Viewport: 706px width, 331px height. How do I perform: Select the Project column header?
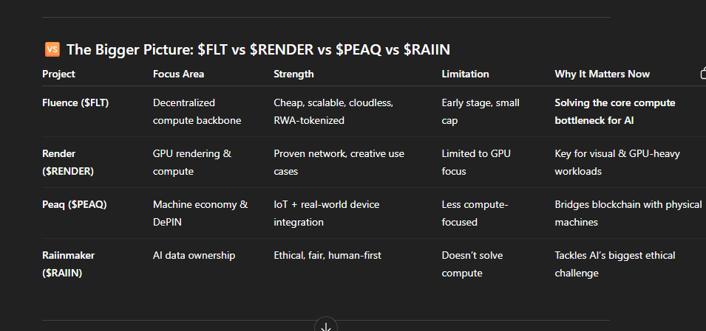point(58,74)
